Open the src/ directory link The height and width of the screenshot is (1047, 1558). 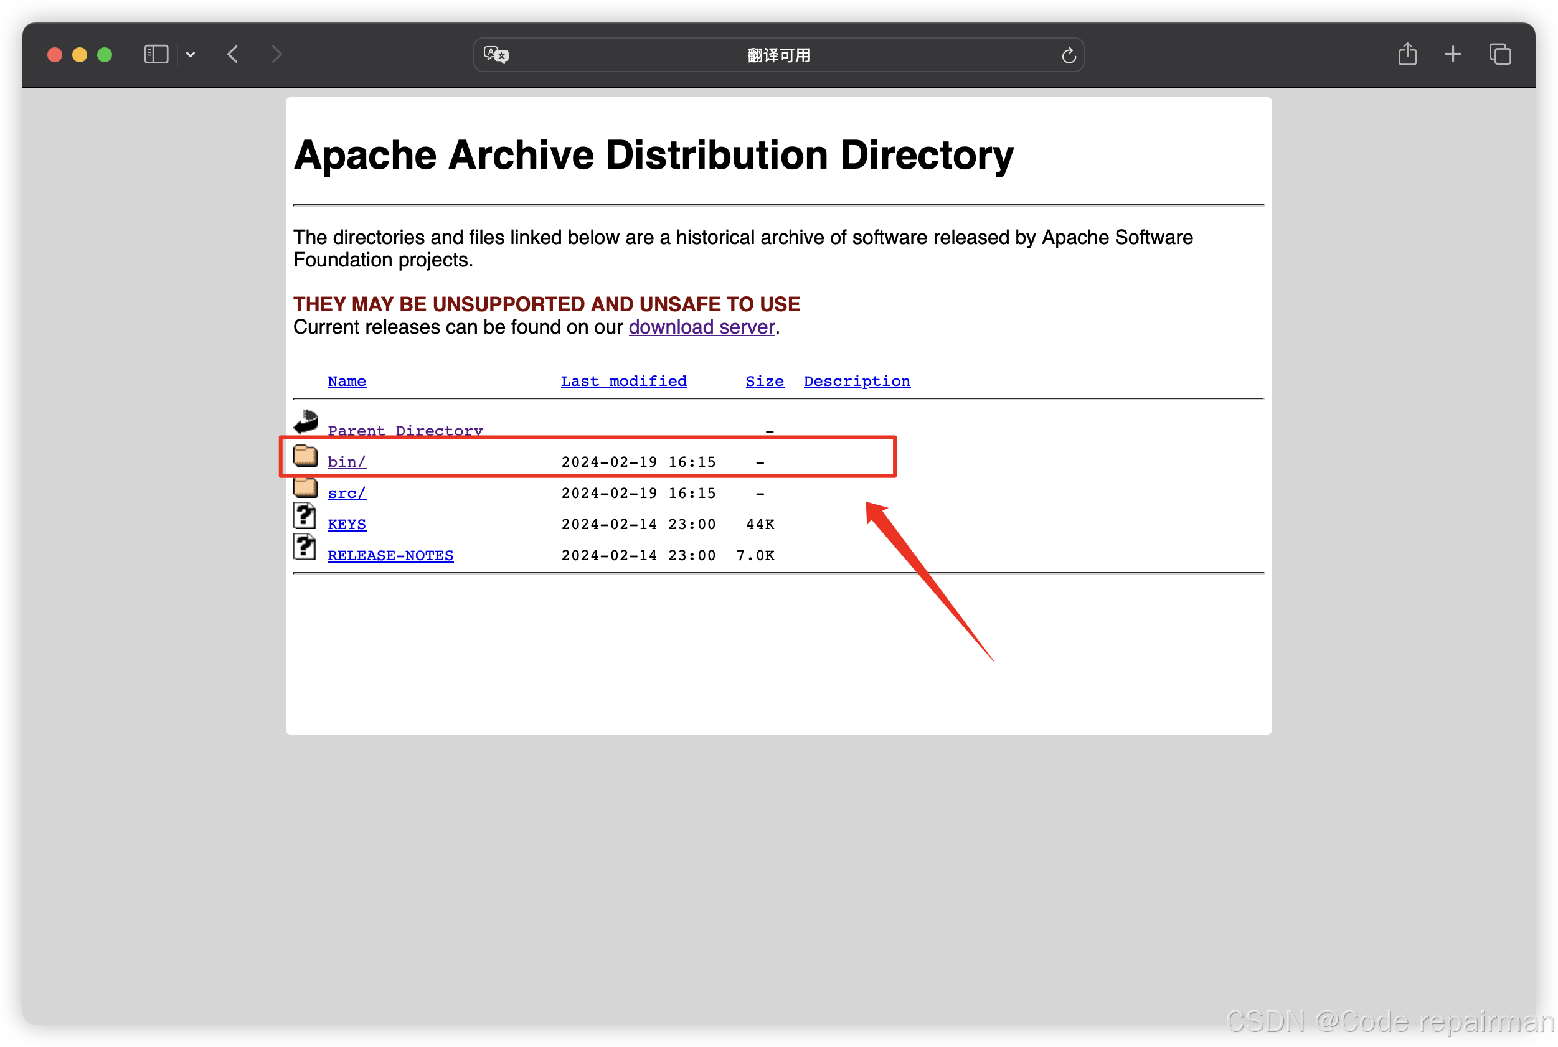pos(347,494)
